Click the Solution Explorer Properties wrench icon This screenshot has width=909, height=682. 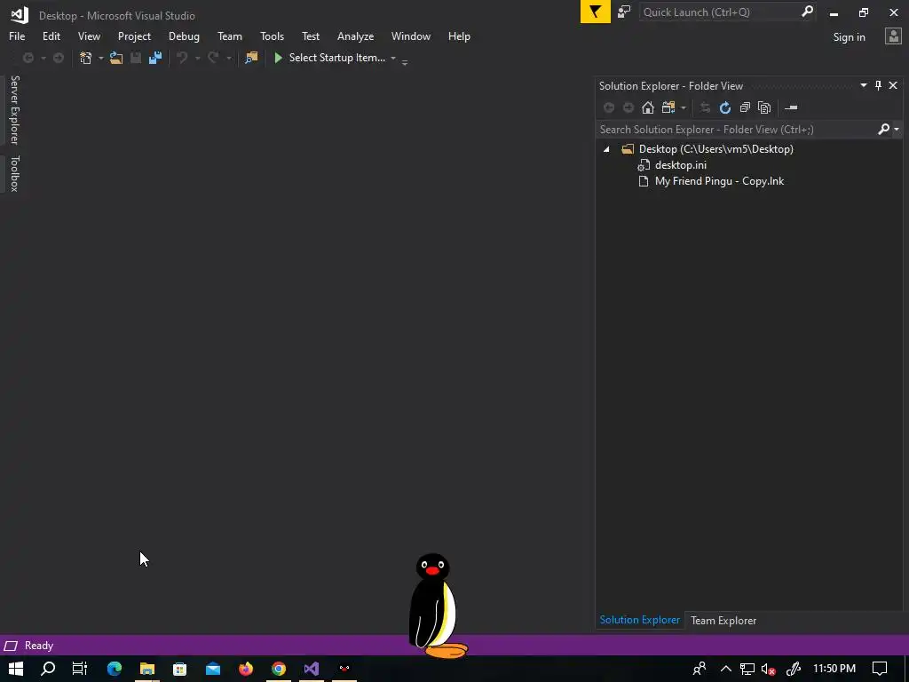coord(791,107)
